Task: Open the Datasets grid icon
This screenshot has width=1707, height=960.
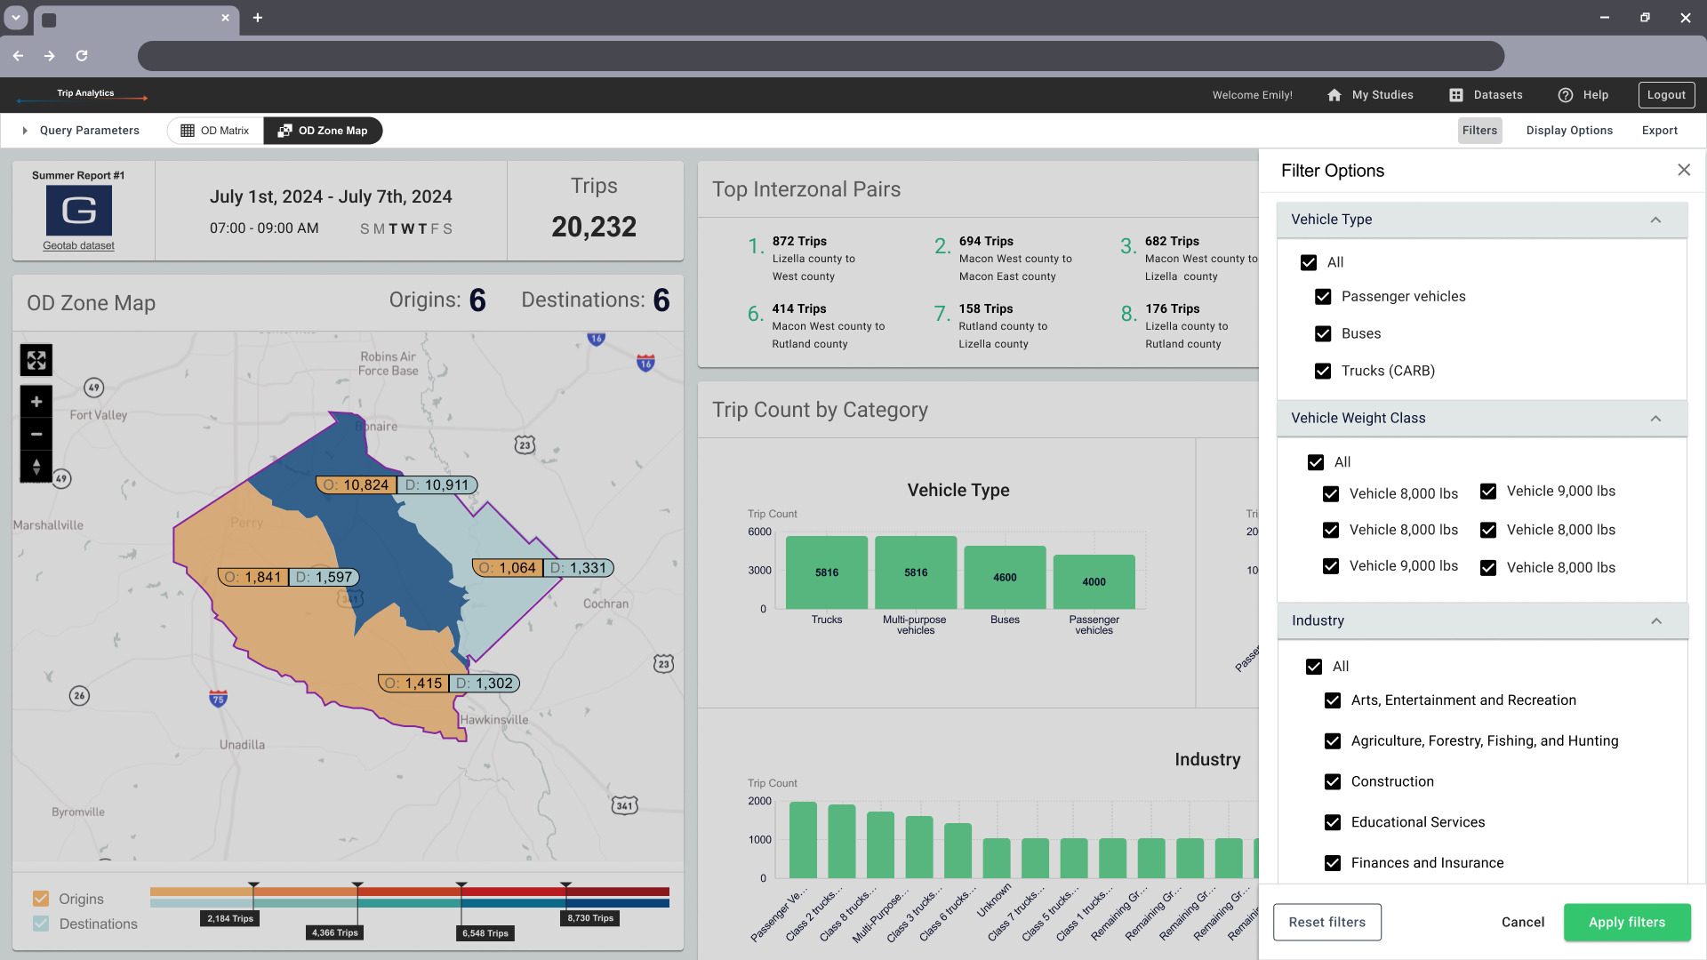Action: pos(1456,95)
